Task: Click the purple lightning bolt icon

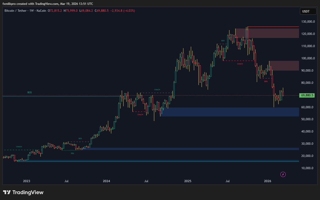Action: (x=283, y=175)
